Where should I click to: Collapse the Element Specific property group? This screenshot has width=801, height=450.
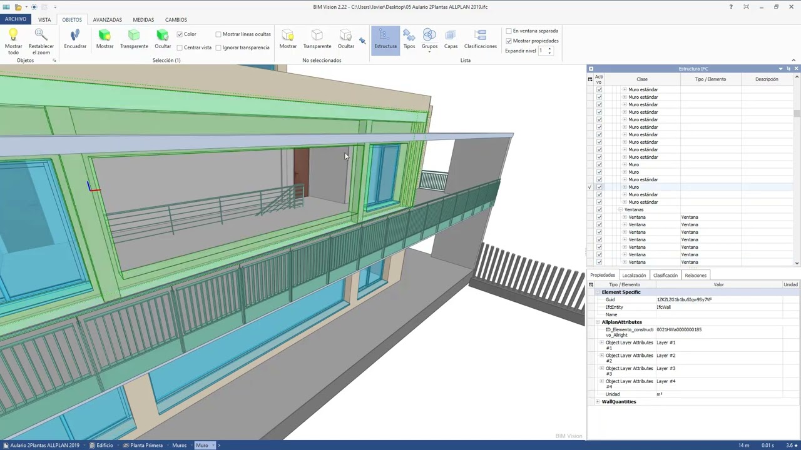click(598, 292)
